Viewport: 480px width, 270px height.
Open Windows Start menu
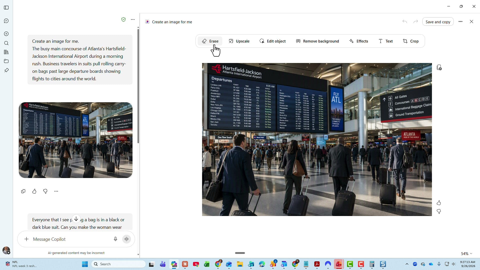point(85,264)
